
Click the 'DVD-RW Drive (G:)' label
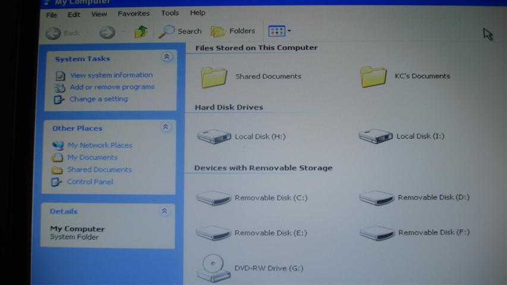(x=269, y=268)
